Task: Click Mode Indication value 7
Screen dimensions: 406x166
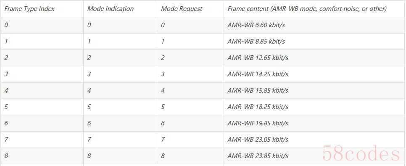Action: (89, 140)
